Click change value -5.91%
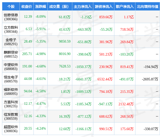The image size is (160, 137). pyautogui.click(x=41, y=29)
